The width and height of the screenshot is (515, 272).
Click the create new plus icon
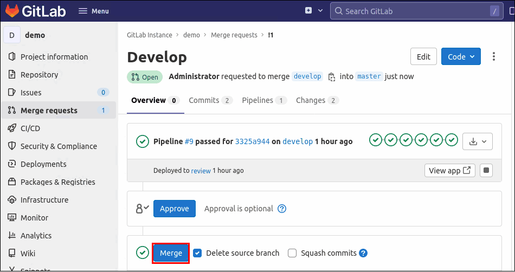308,11
